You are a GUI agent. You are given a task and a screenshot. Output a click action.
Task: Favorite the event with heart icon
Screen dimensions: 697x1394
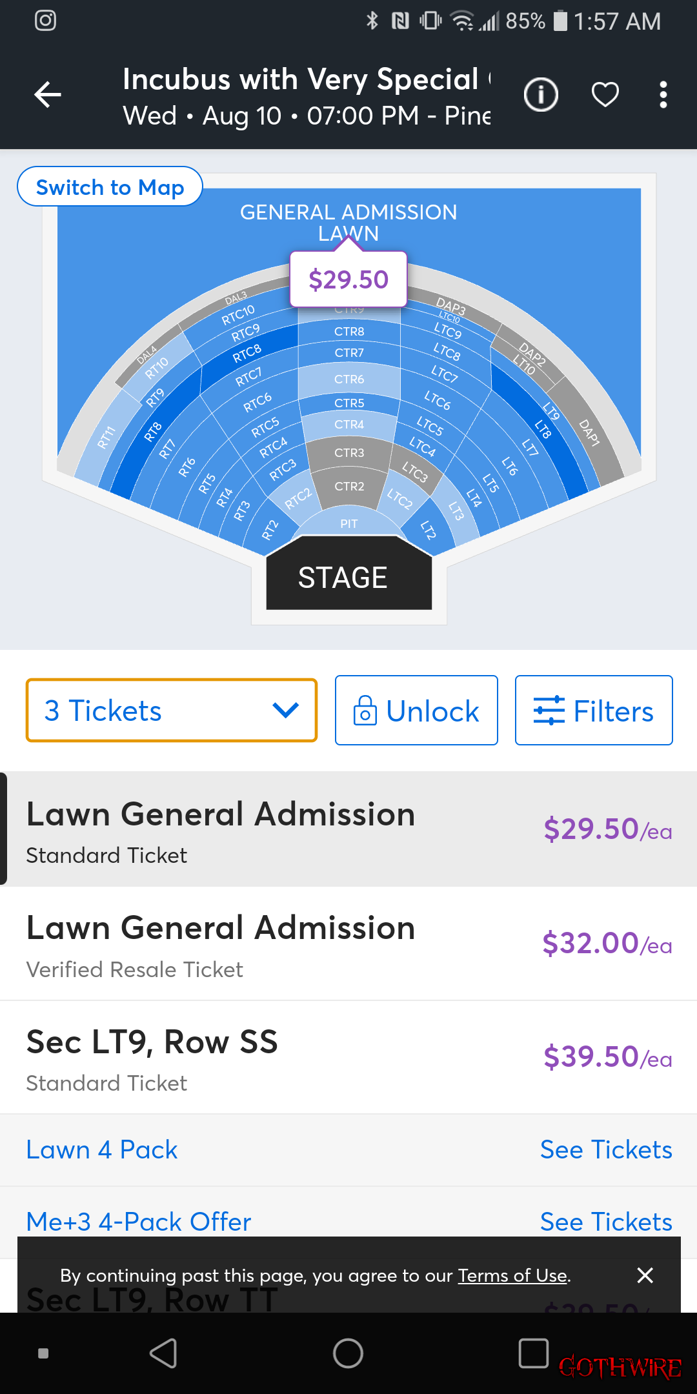[x=605, y=95]
